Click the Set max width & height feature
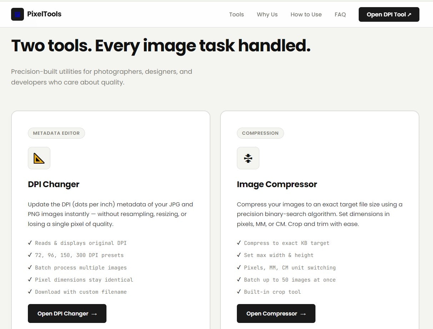Image resolution: width=433 pixels, height=329 pixels. (278, 255)
